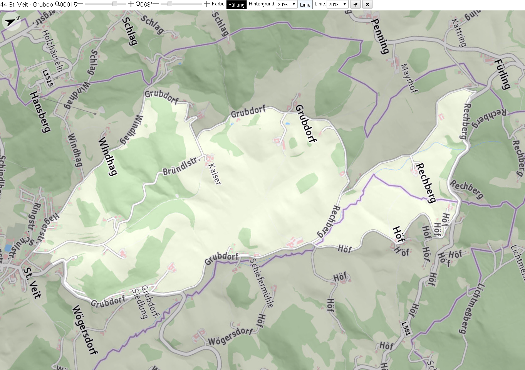Decrease rotation with the minus button
Image resolution: width=525 pixels, height=370 pixels.
coord(156,4)
